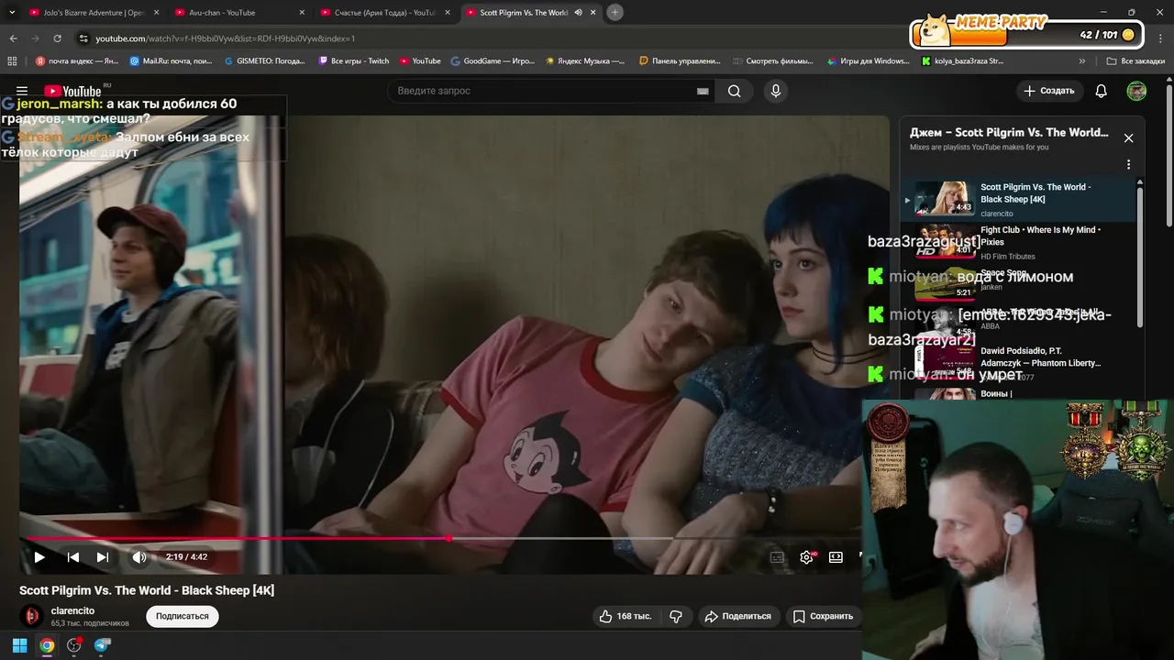The width and height of the screenshot is (1174, 660).
Task: Mute the Scott Pilgrim tab audio icon
Action: 578,13
